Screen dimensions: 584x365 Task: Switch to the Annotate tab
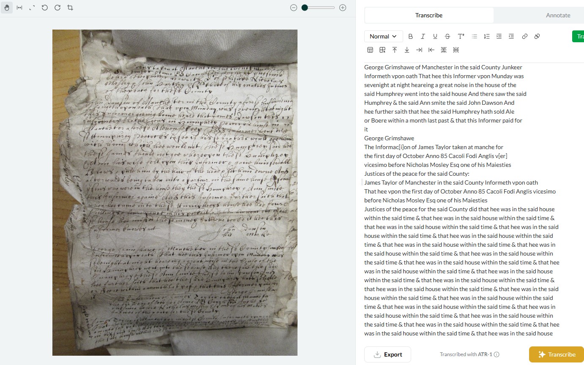(558, 15)
